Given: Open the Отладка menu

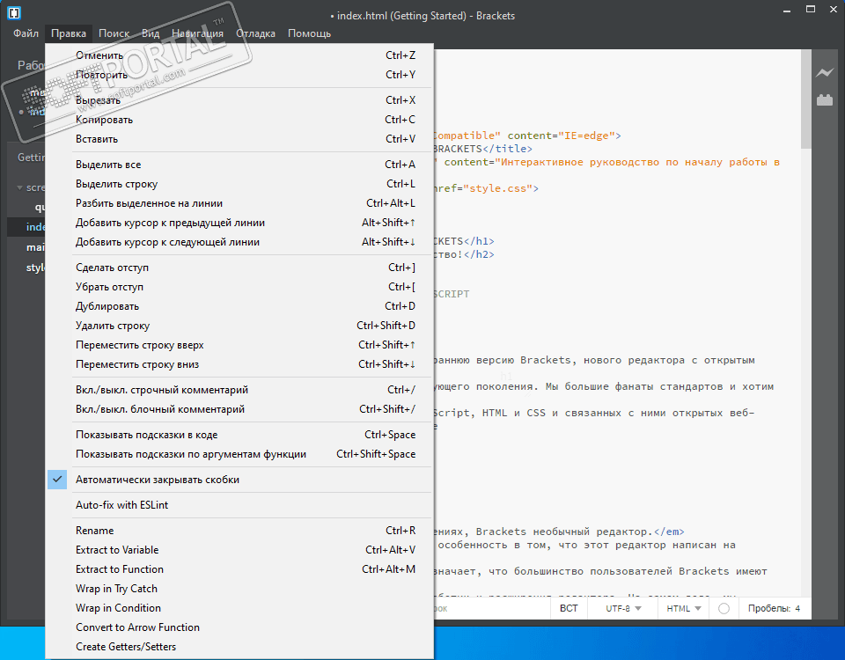Looking at the screenshot, I should coord(255,33).
